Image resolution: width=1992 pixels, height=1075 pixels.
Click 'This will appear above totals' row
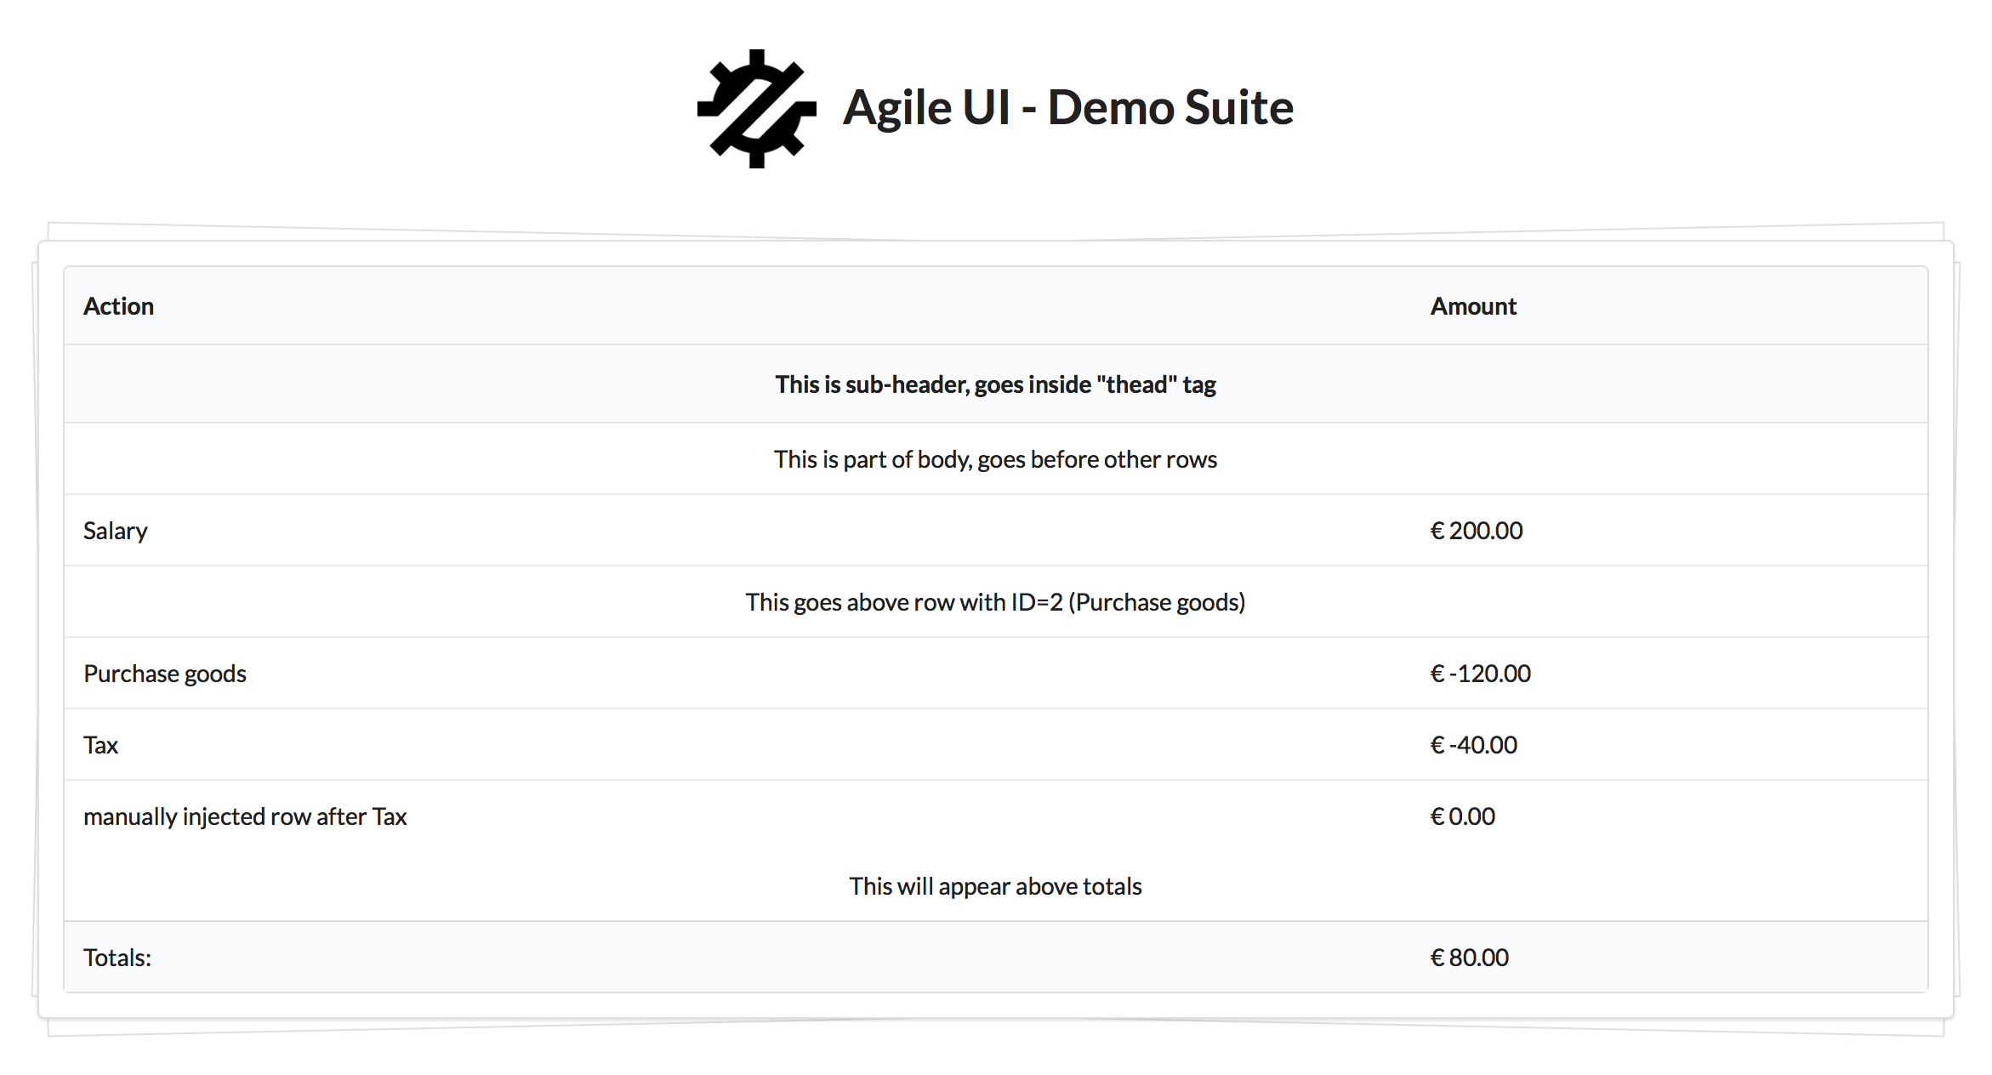(x=995, y=886)
